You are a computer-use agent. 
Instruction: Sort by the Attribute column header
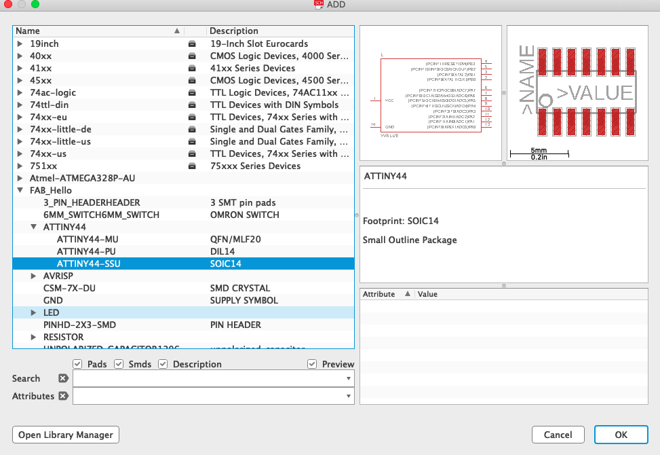pos(387,294)
